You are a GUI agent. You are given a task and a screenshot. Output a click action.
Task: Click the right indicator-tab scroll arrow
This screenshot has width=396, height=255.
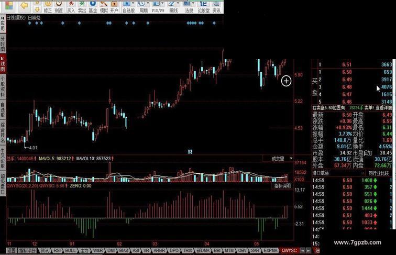309,251
